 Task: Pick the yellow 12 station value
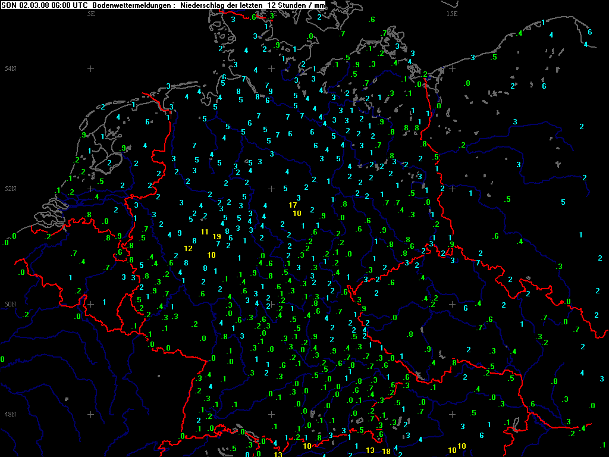[189, 248]
